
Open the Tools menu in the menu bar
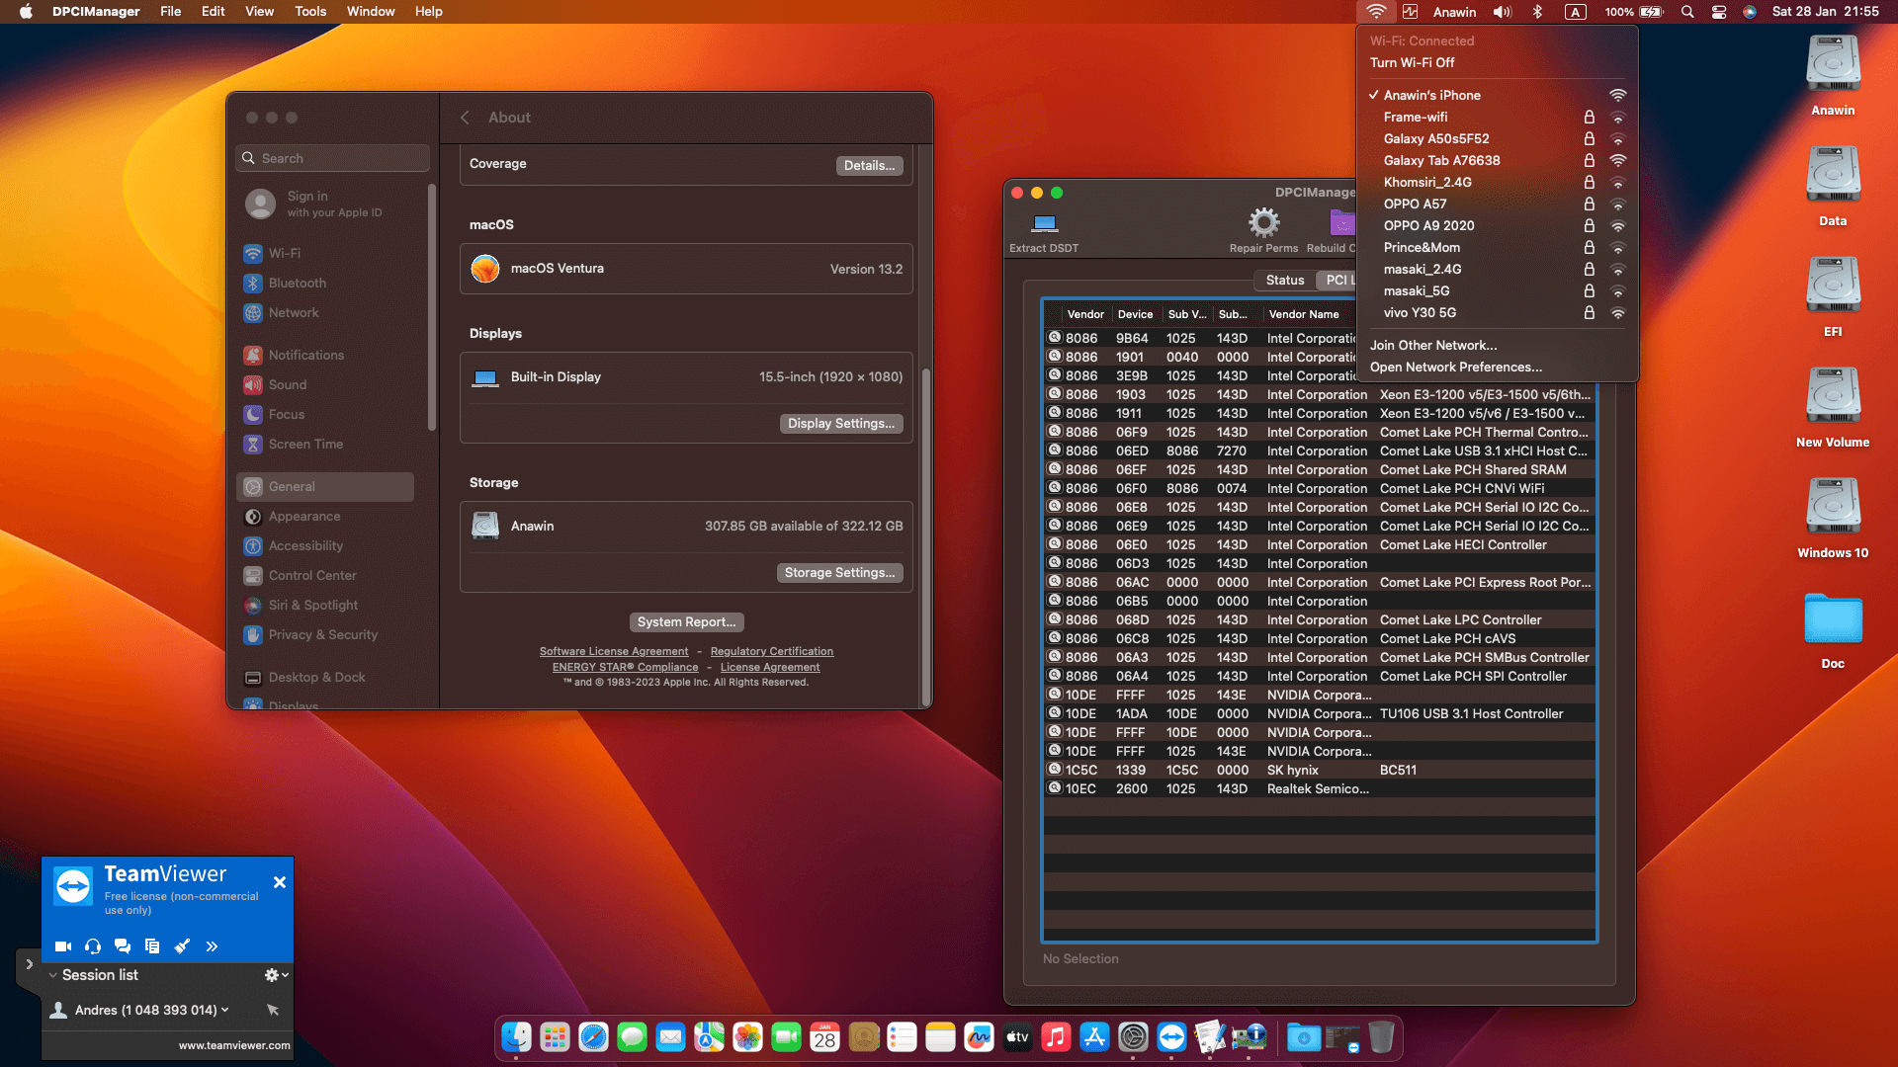[x=309, y=11]
